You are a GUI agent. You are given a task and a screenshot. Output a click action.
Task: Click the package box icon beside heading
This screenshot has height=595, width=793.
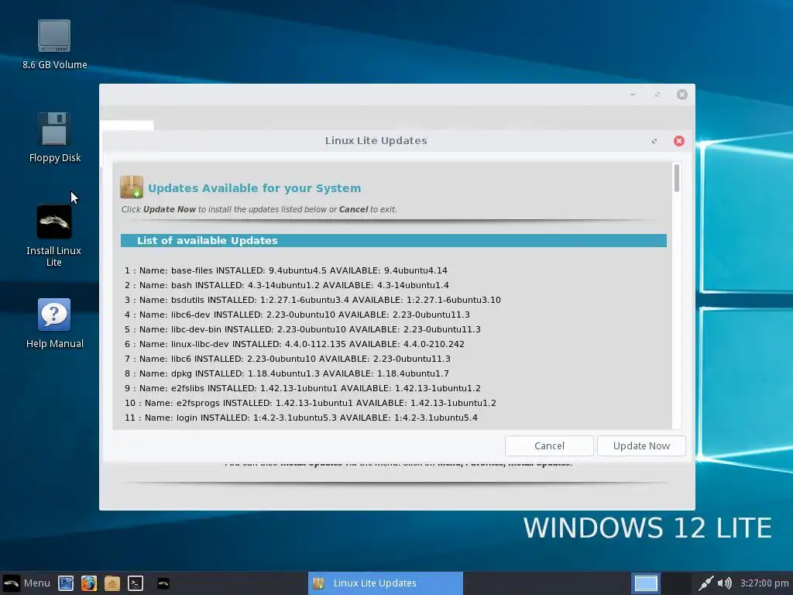coord(132,187)
